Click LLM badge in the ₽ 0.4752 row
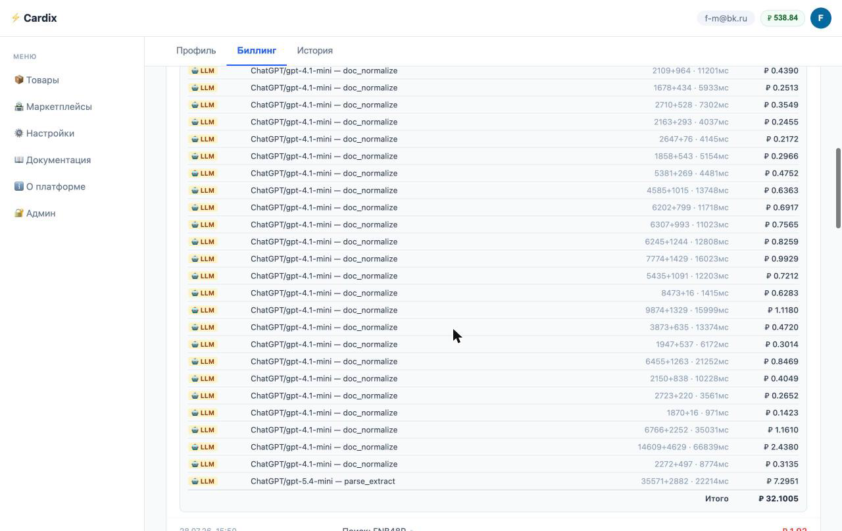842x531 pixels. pyautogui.click(x=203, y=173)
